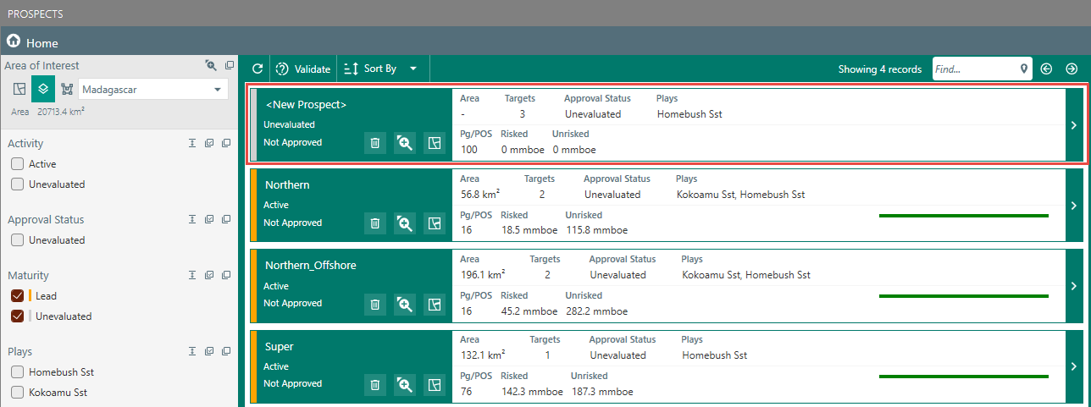This screenshot has height=407, width=1091.
Task: Click the 282.2 mmboe unrisked value
Action: 596,311
